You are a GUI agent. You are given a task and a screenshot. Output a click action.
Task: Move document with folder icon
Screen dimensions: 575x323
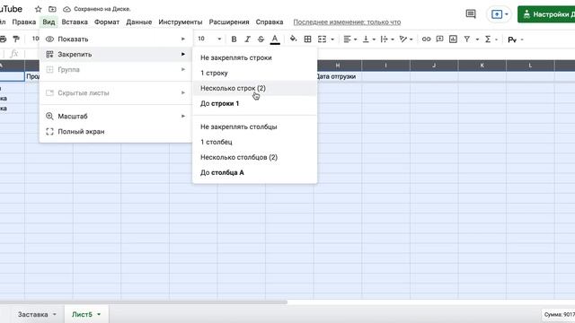point(52,9)
